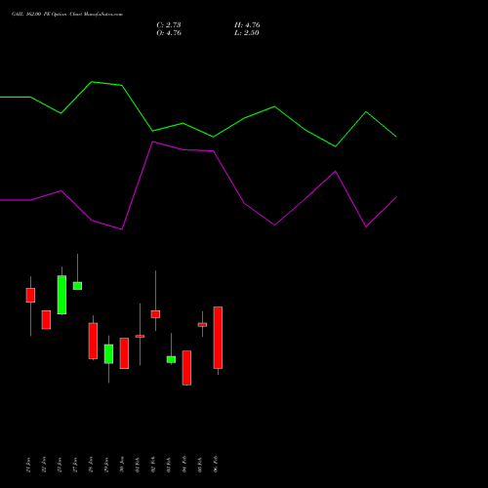The width and height of the screenshot is (488, 488).
Task: Click the small green candlestick for 27 Jan
Action: click(x=77, y=286)
